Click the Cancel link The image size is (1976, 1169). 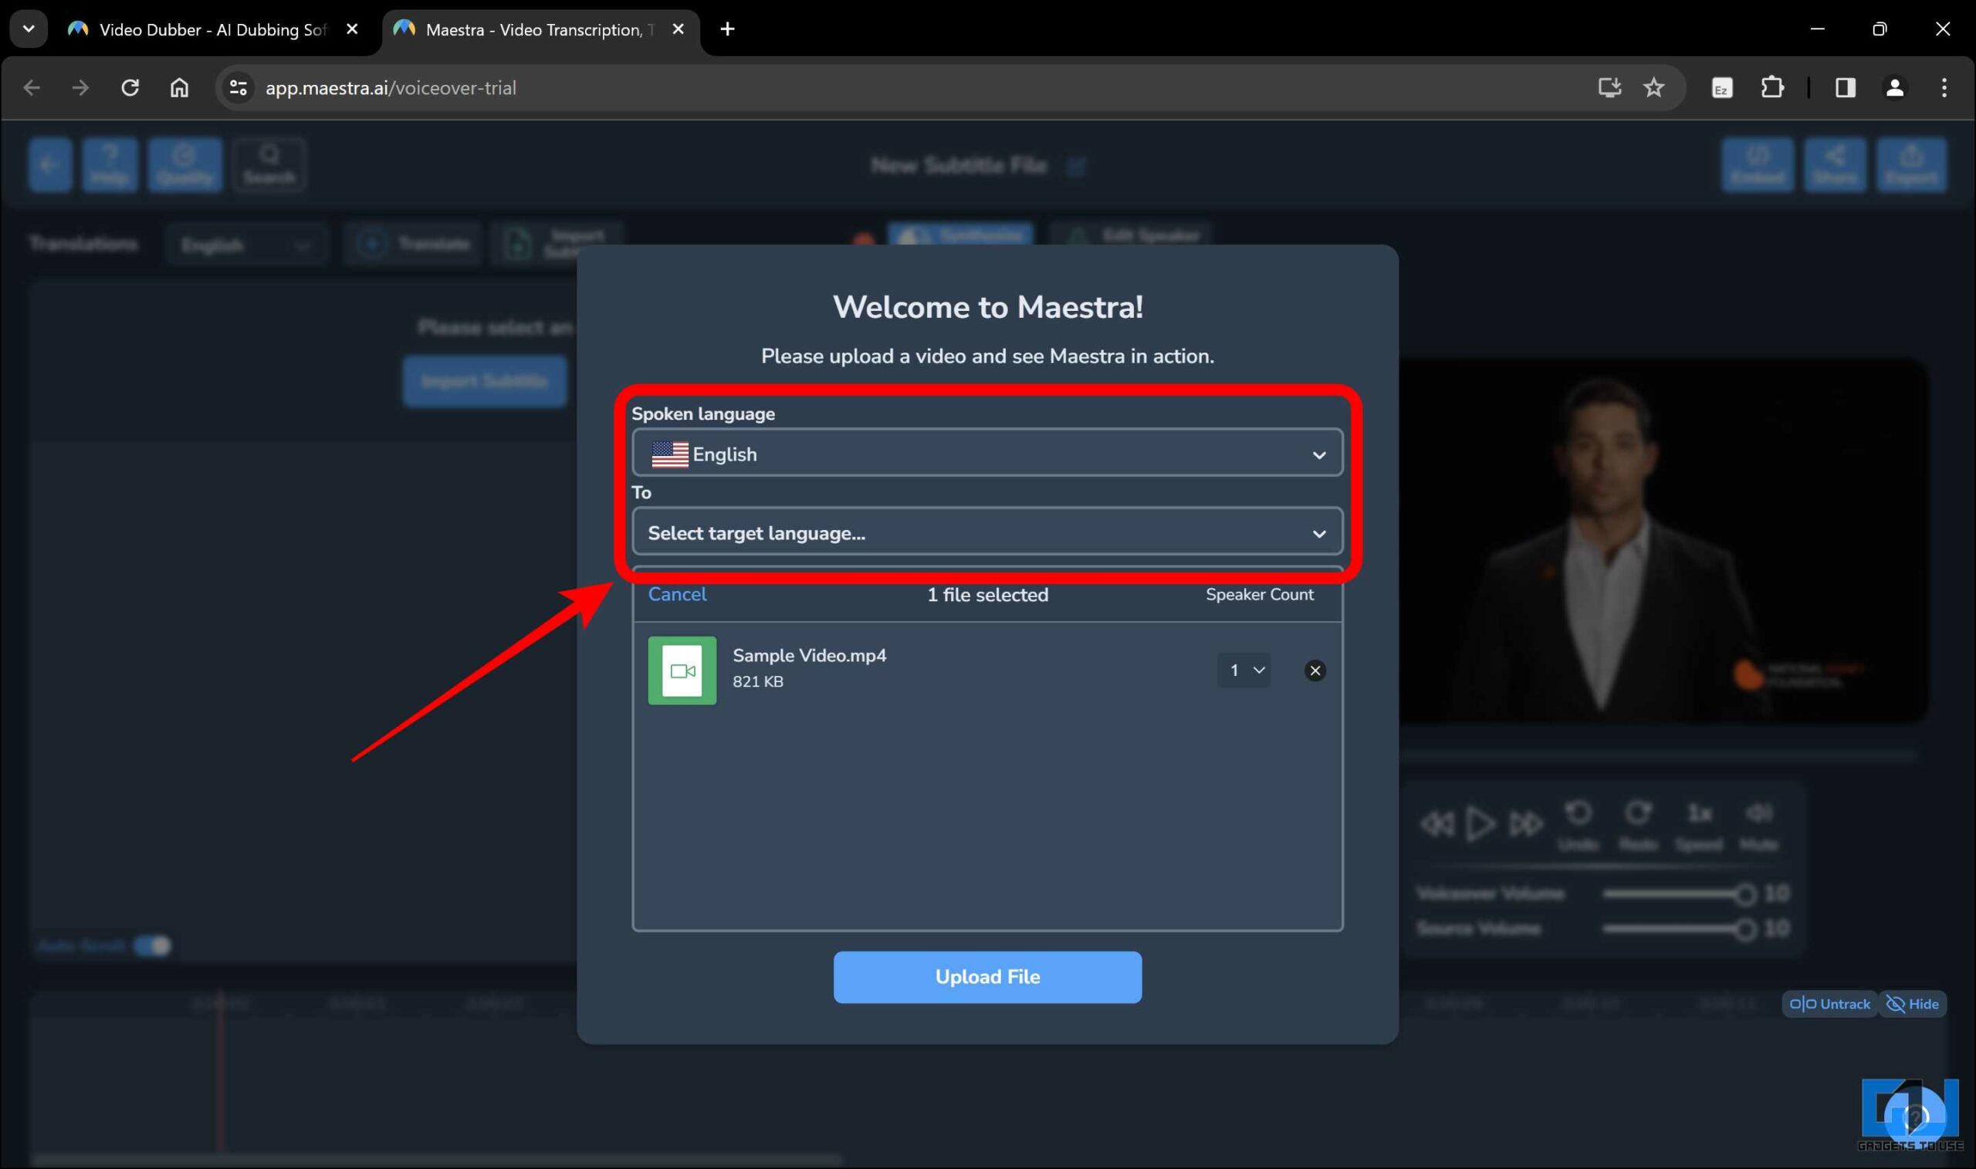click(x=677, y=595)
